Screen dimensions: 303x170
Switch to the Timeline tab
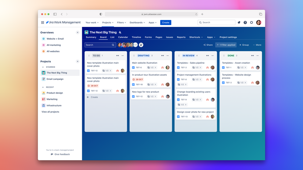pos(136,37)
